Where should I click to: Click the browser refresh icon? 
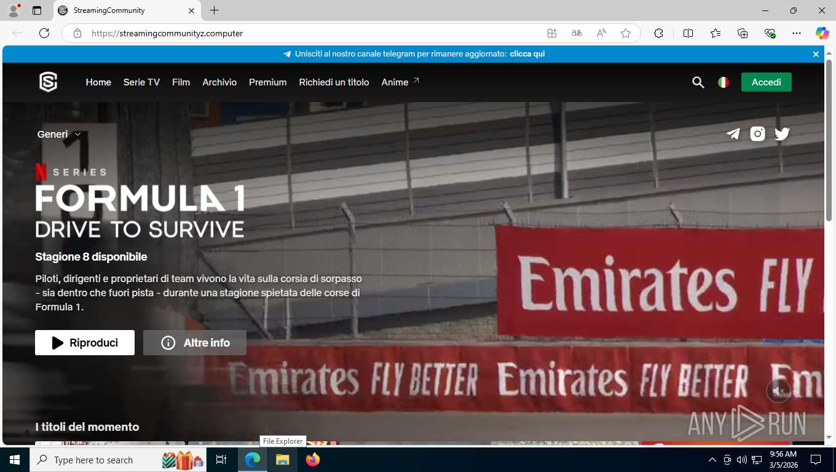44,33
